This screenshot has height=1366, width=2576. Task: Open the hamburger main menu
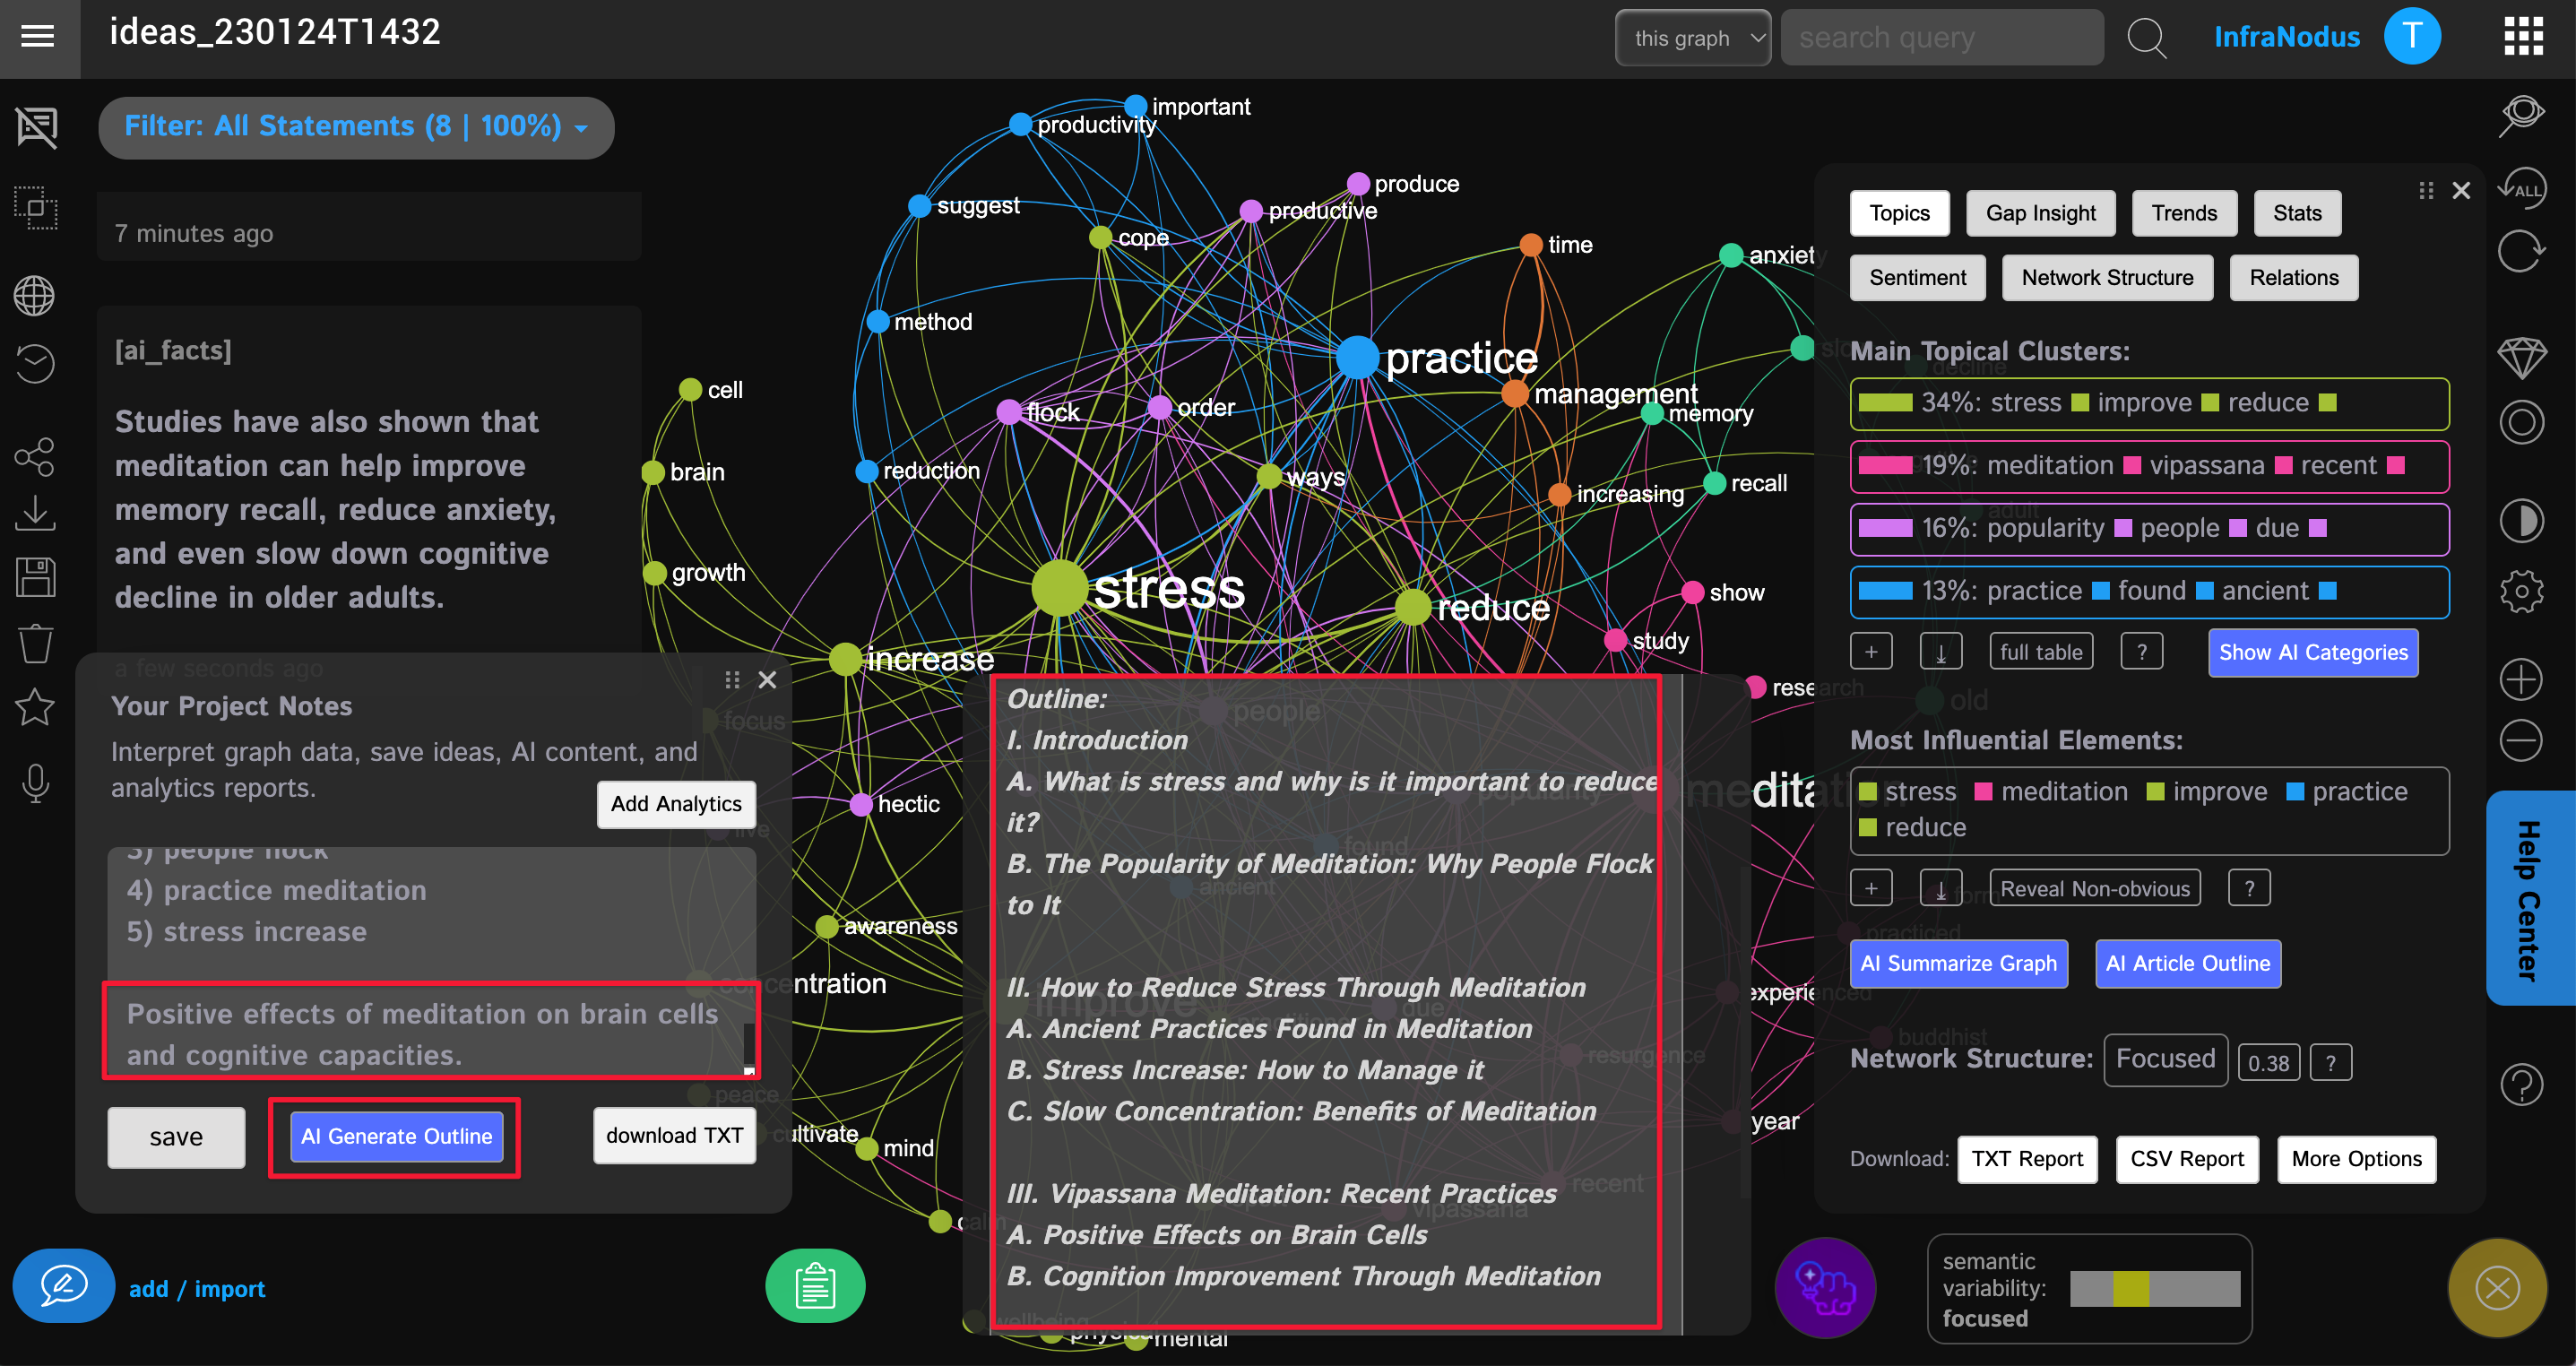pyautogui.click(x=38, y=37)
